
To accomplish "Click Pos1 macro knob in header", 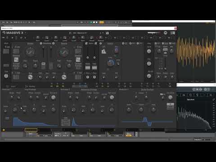I will click(x=38, y=37).
